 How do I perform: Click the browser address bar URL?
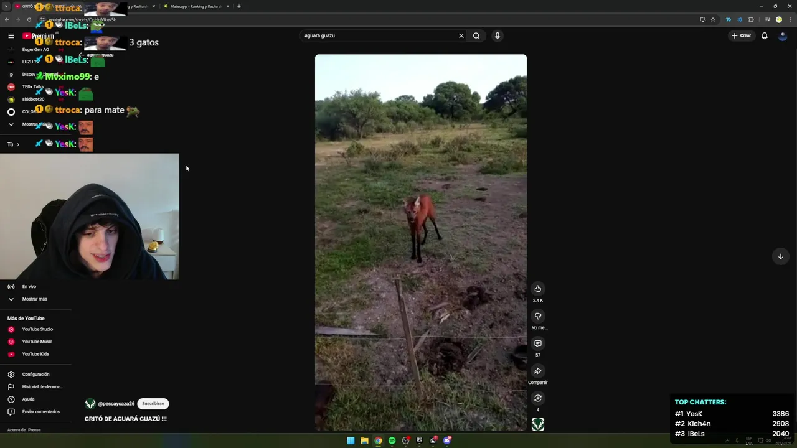click(x=83, y=20)
